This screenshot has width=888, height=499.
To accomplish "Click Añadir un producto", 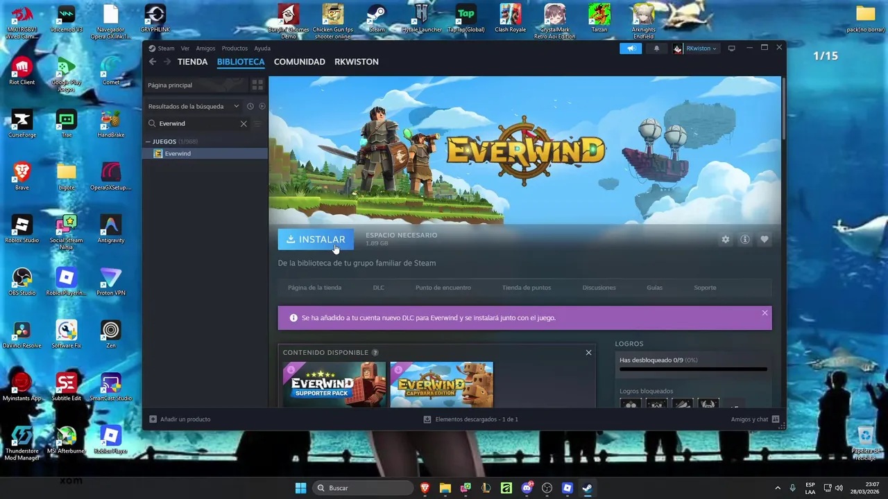I will coord(180,419).
